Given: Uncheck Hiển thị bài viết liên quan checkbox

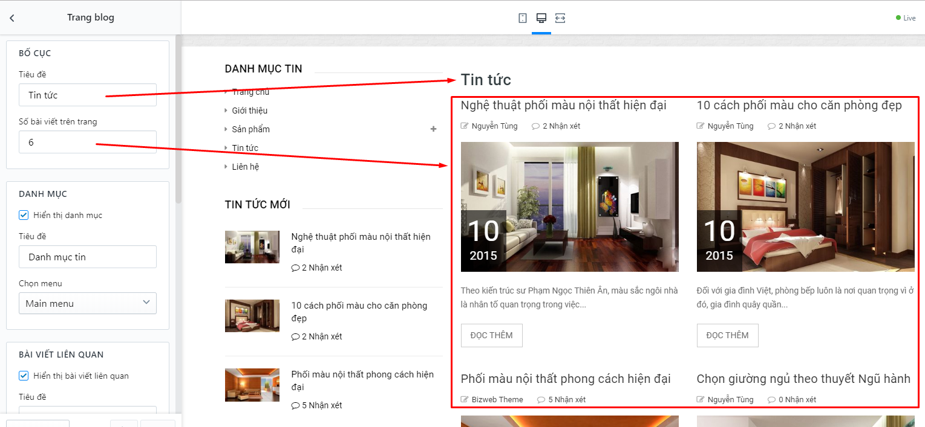Looking at the screenshot, I should 24,376.
